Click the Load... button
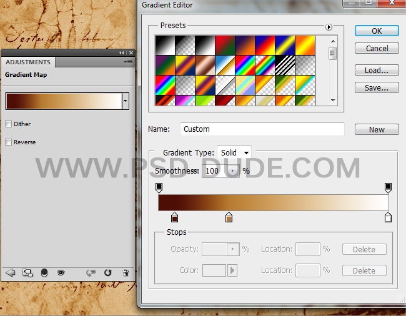This screenshot has width=406, height=316. pyautogui.click(x=377, y=70)
